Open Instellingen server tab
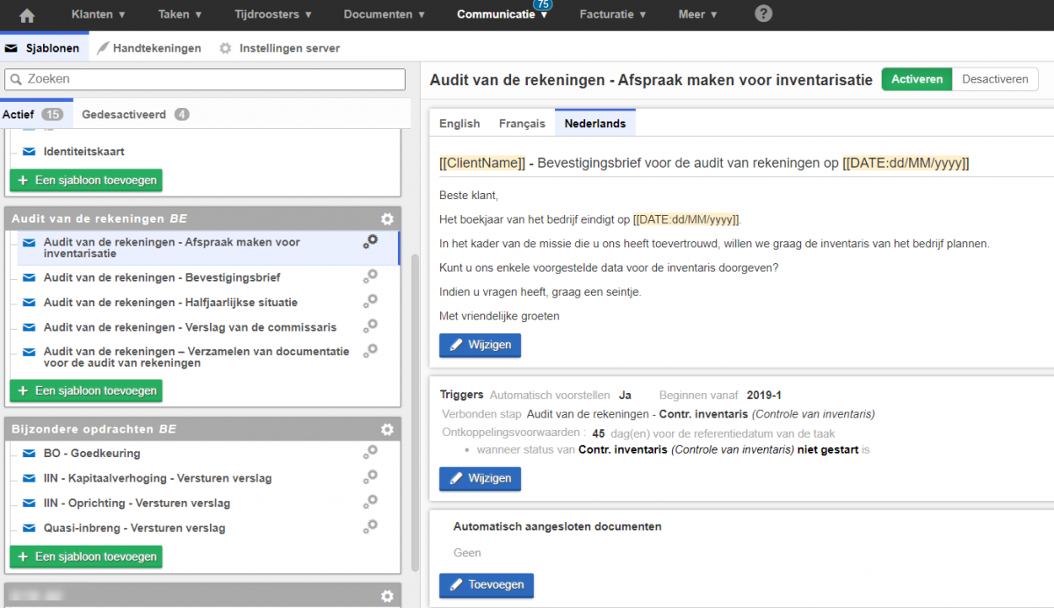Viewport: 1054px width, 608px height. coord(279,48)
